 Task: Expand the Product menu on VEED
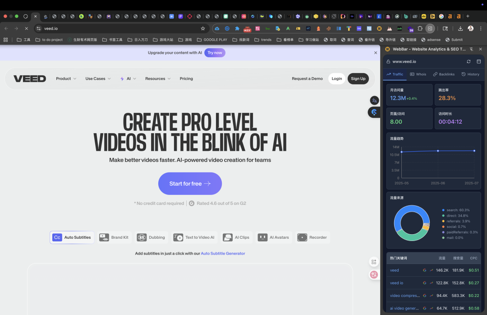pyautogui.click(x=66, y=79)
